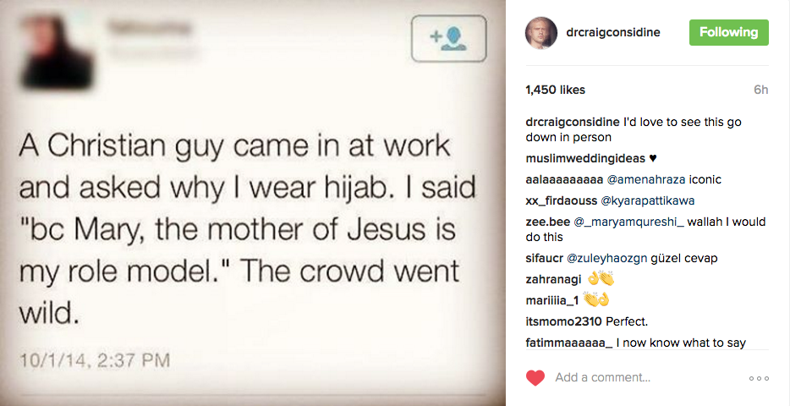
Task: Open drcraigconsidine's profile picture
Action: 541,32
